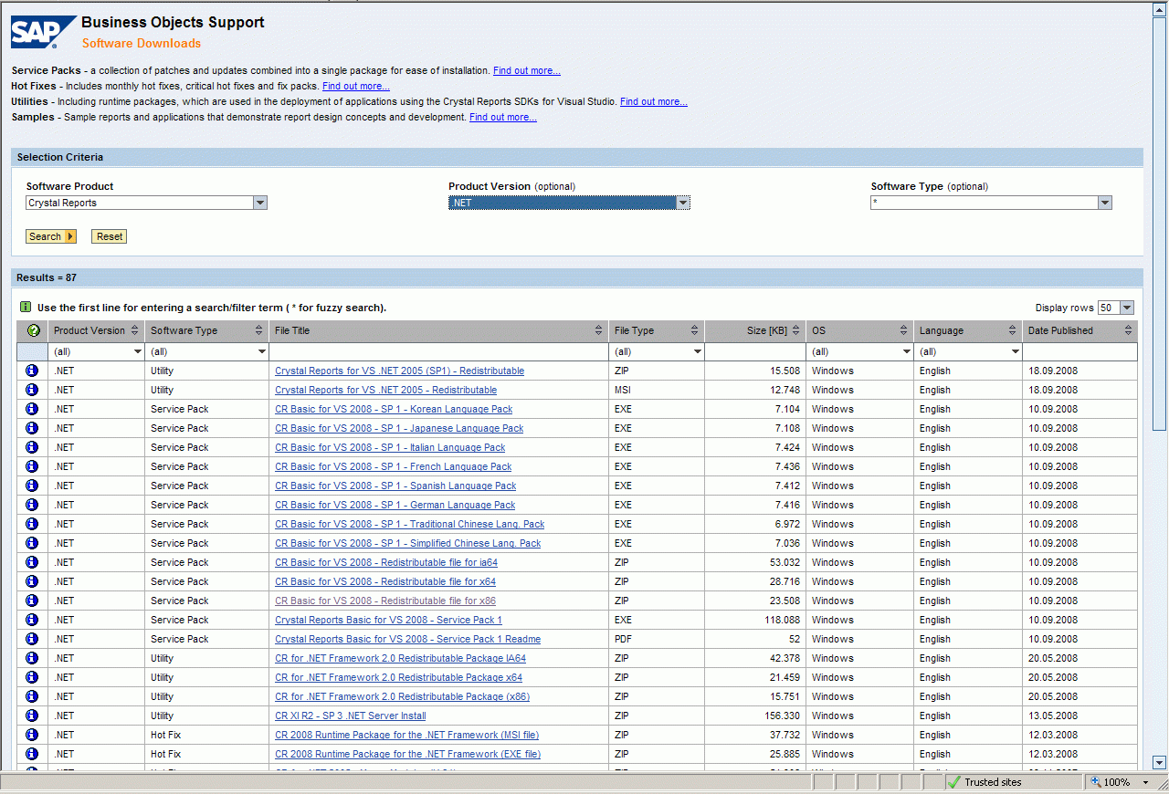Click the "Results = 87" text
1169x794 pixels.
tap(47, 277)
